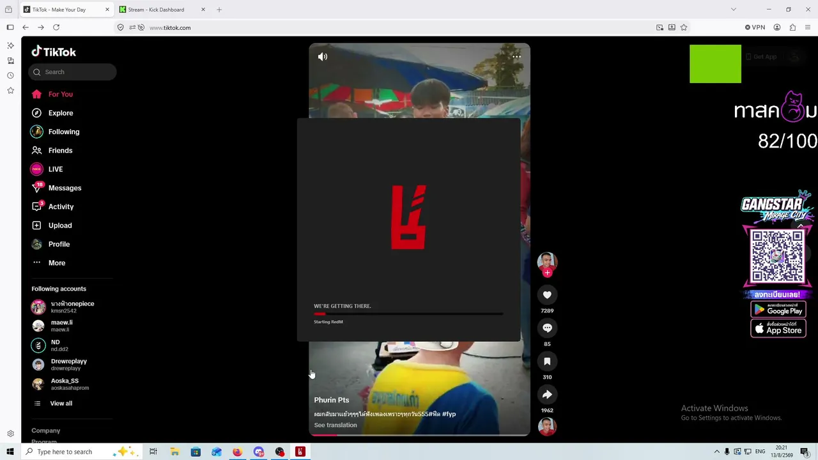Go back in the browser
Image resolution: width=818 pixels, height=460 pixels.
(26, 27)
